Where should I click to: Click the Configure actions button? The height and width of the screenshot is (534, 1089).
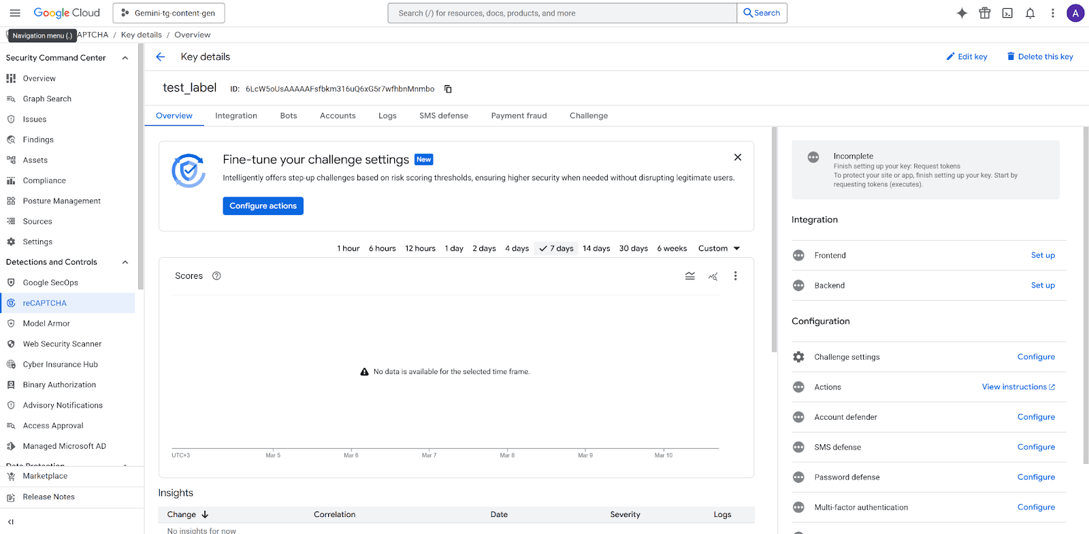click(263, 206)
